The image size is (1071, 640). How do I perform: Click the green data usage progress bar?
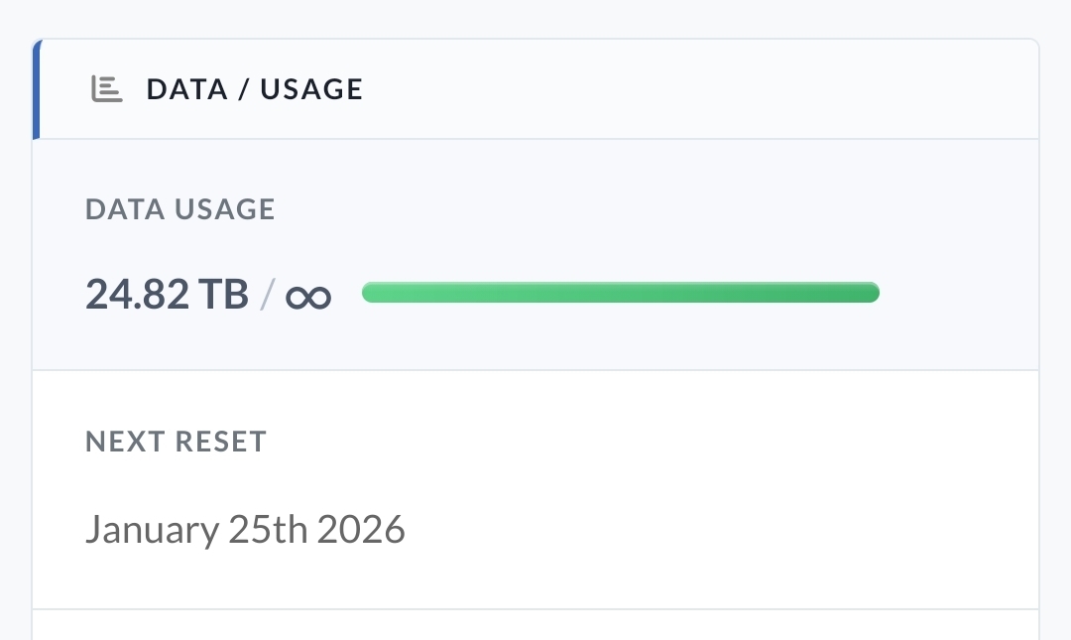pyautogui.click(x=620, y=293)
